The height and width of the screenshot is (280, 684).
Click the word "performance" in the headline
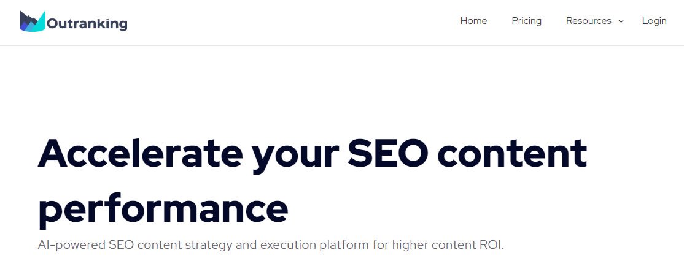163,208
